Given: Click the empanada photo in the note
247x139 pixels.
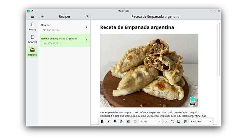Looking at the screenshot, I should point(149,70).
